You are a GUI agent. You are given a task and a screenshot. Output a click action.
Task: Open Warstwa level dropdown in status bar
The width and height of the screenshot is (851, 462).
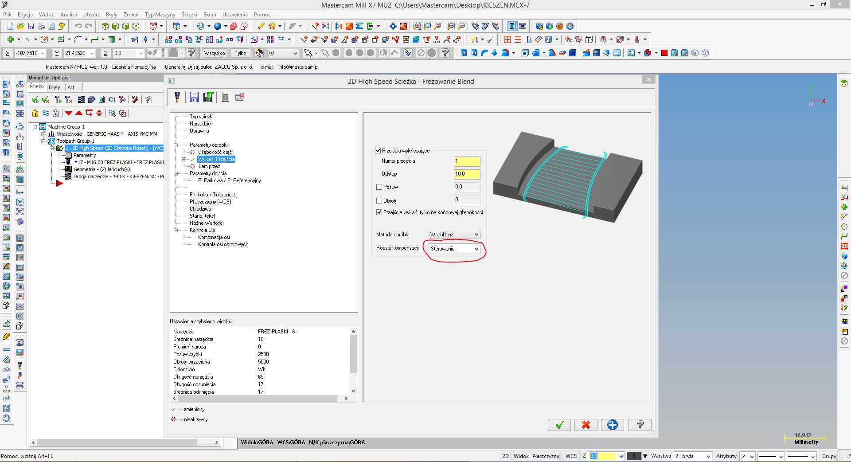click(x=693, y=456)
